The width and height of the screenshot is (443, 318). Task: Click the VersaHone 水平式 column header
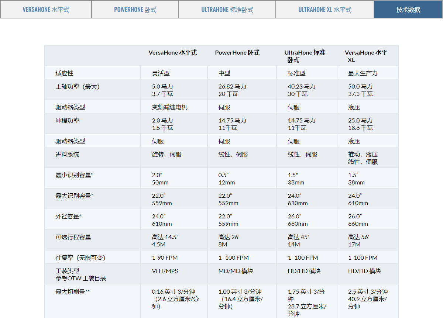pos(172,53)
